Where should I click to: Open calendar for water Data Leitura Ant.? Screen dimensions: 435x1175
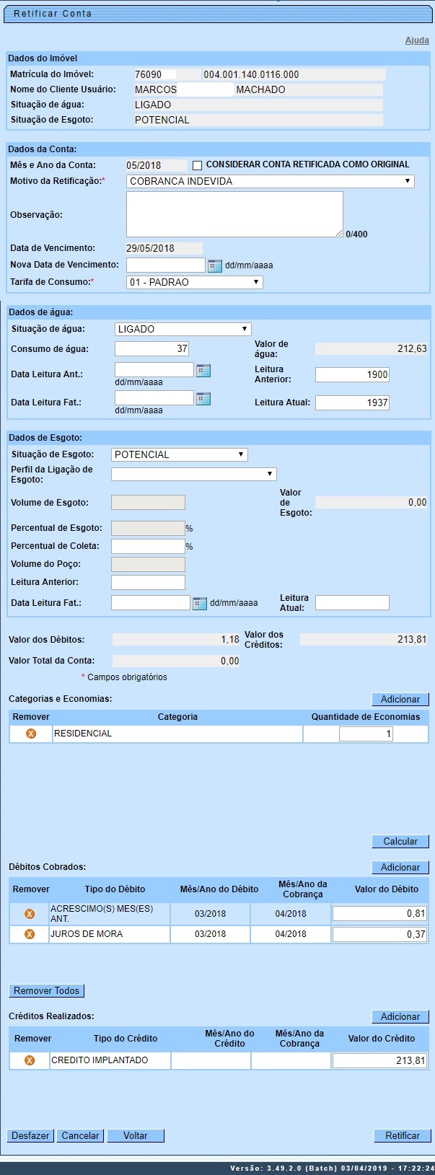click(203, 371)
